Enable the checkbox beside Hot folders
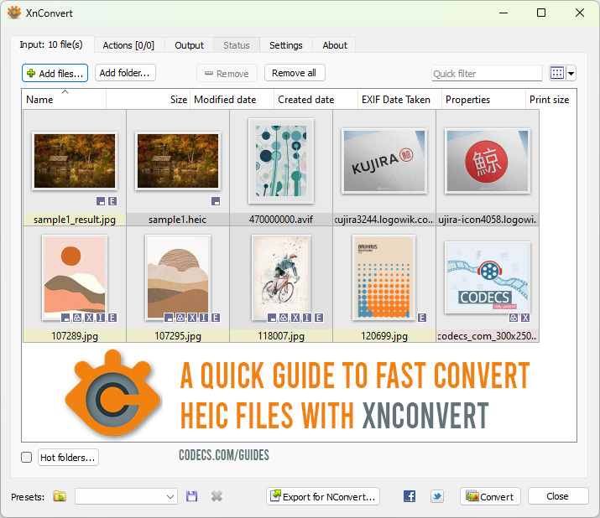This screenshot has width=600, height=518. (x=26, y=458)
